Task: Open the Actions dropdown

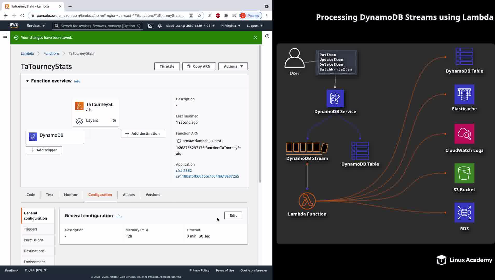Action: [233, 66]
